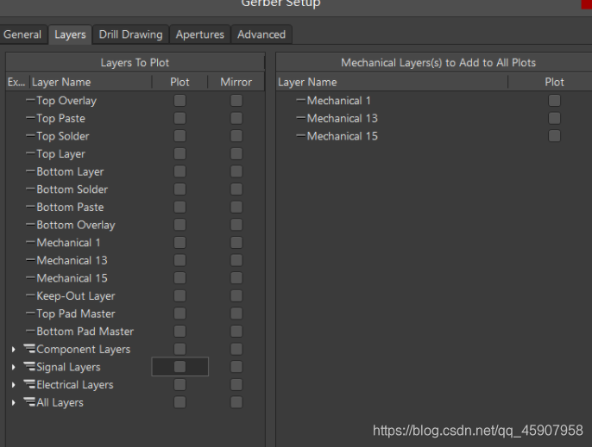This screenshot has height=447, width=592.
Task: Check Plot for Top Solder
Action: click(179, 136)
